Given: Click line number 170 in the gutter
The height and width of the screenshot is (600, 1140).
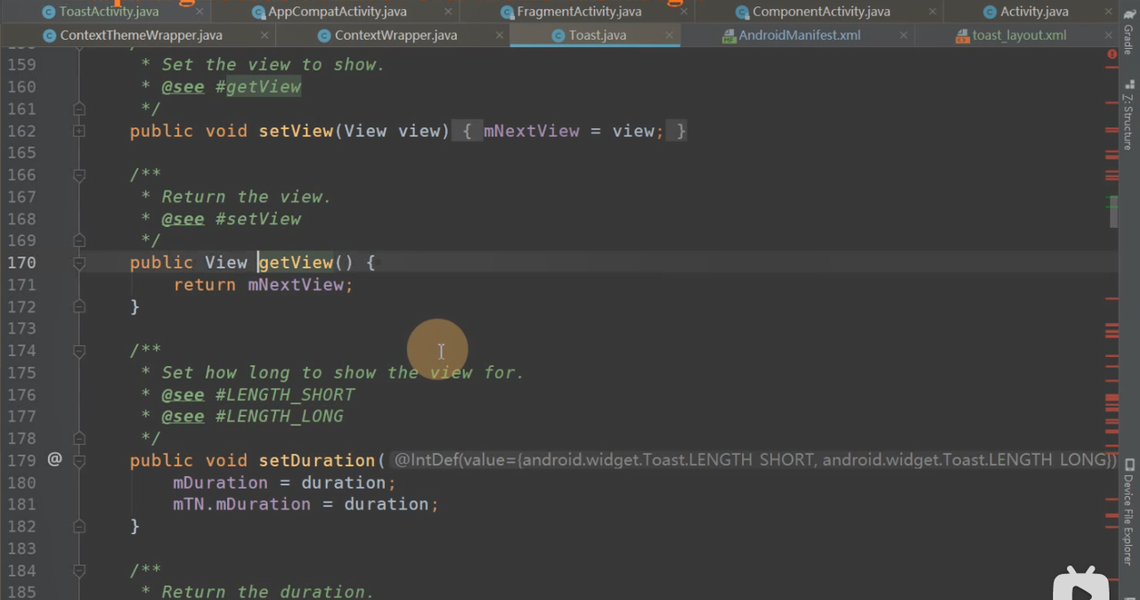Looking at the screenshot, I should [x=21, y=263].
